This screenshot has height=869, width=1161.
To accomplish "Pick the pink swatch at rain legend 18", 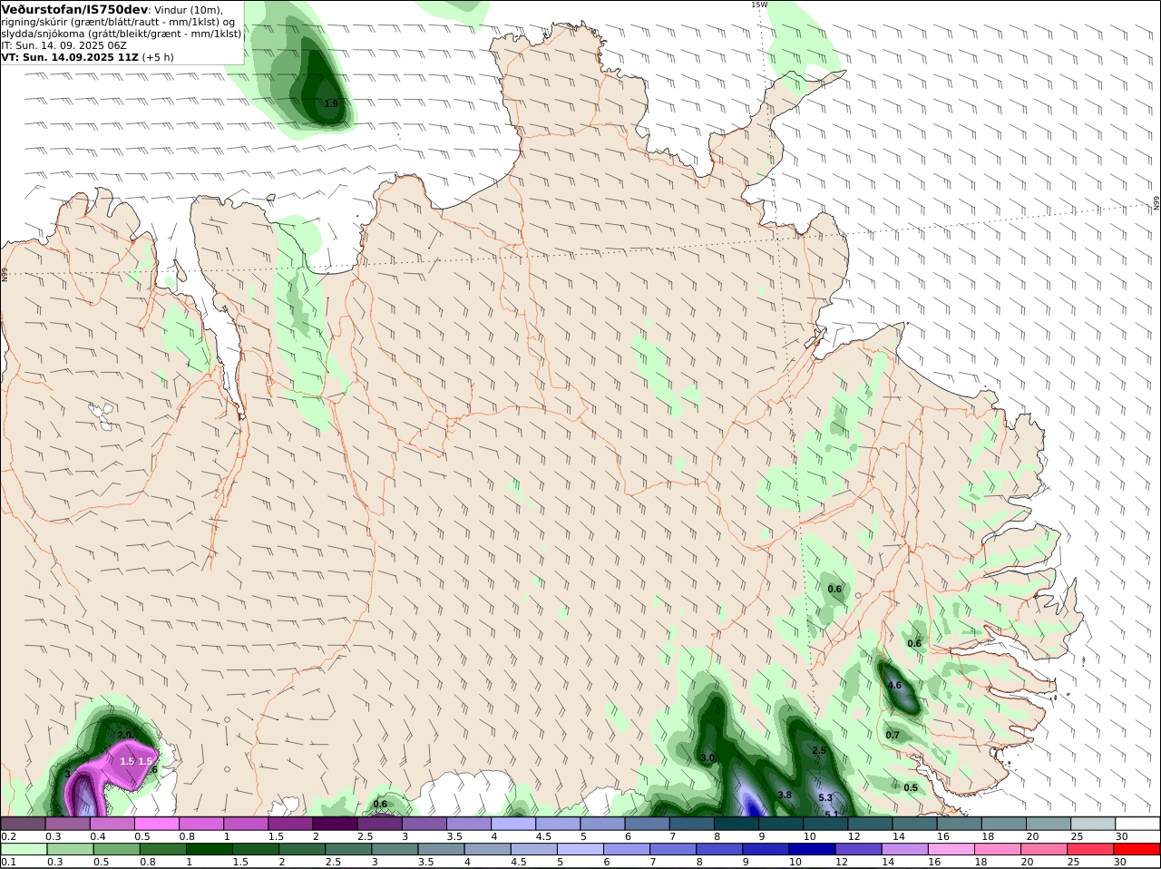I will pyautogui.click(x=998, y=849).
